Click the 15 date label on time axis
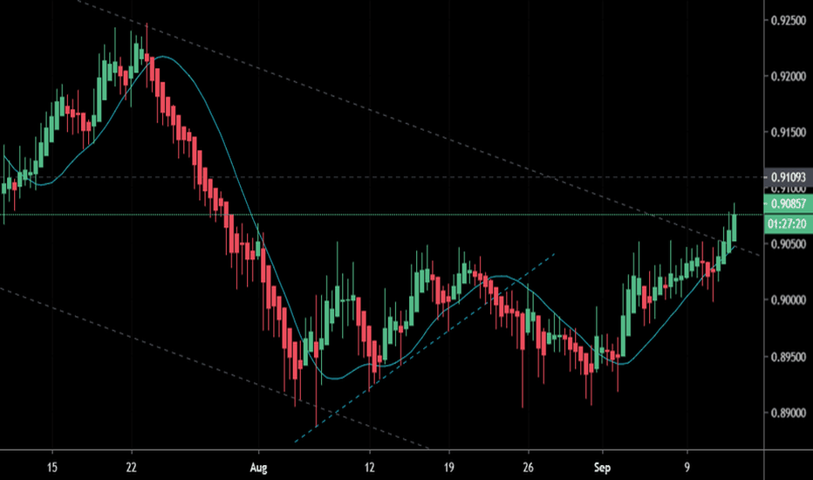Screen dimensions: 813x480 pos(51,468)
